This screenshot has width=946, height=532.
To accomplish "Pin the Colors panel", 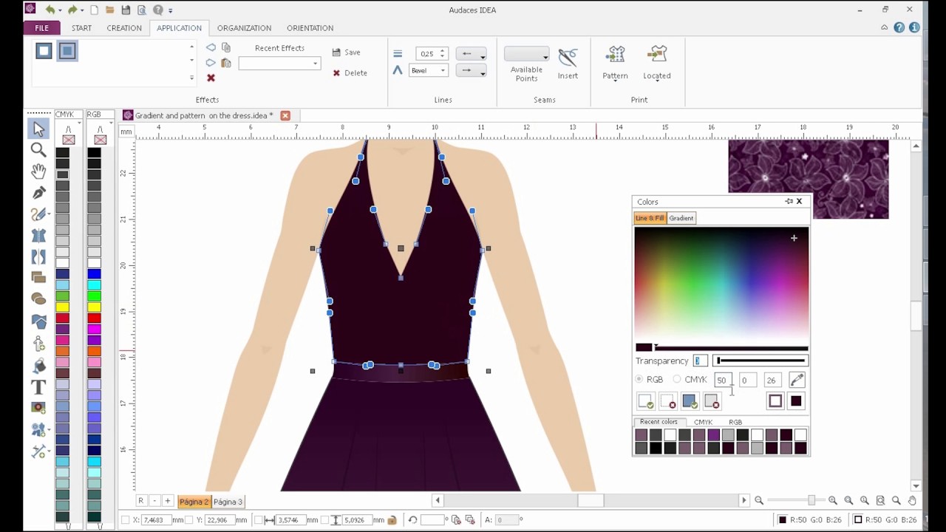I will [789, 201].
